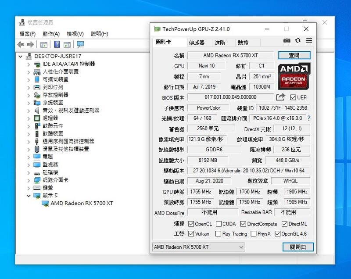351x279 pixels.
Task: Click the 音效、視訊及遊戲控制器 speaker icon
Action: [x=37, y=110]
